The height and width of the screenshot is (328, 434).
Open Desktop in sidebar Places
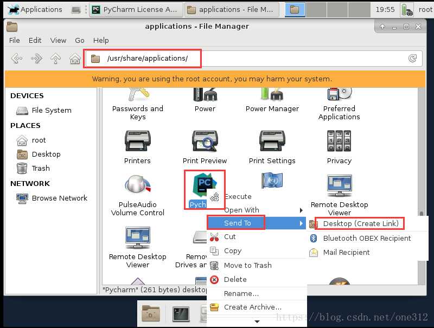tap(39, 155)
